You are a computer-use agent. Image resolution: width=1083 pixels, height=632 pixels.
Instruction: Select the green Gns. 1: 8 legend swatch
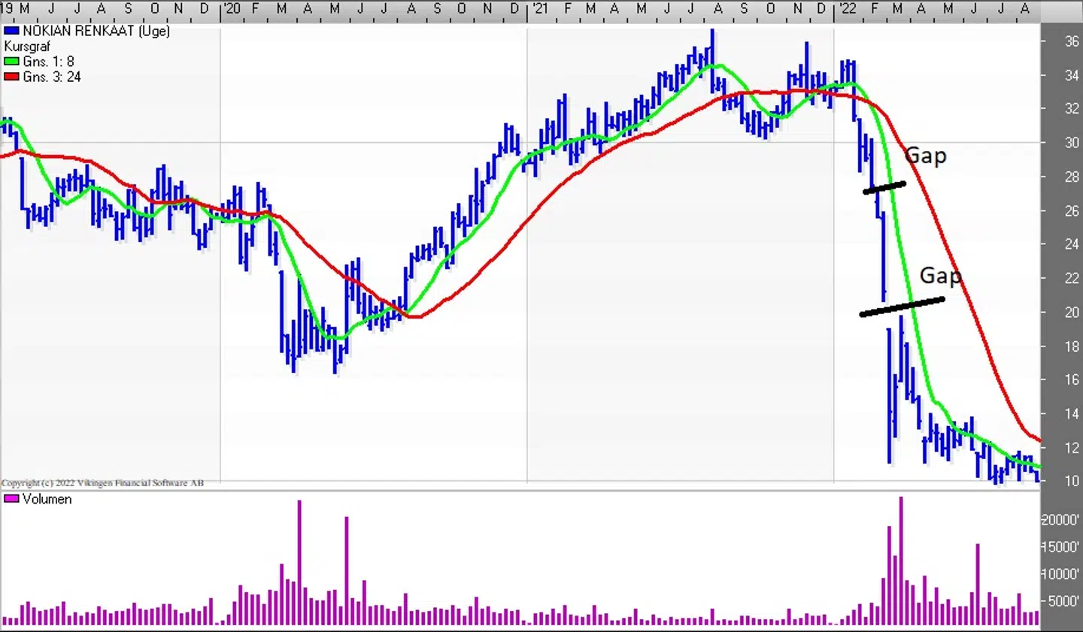(11, 62)
